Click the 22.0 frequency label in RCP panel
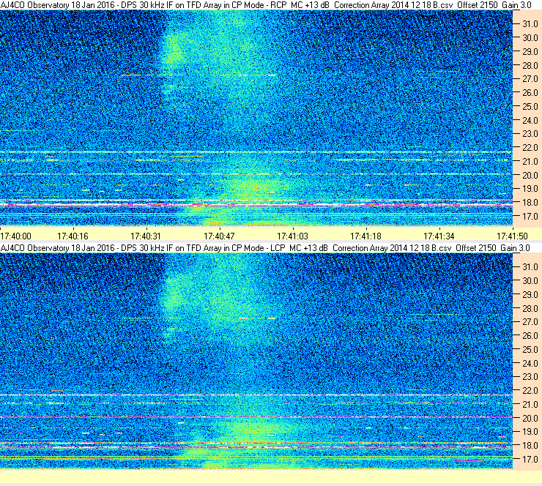Screen dimensions: 542x486 pos(530,148)
